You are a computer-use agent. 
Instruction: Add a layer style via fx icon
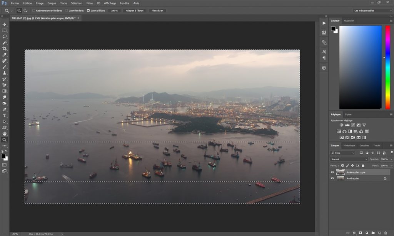pos(354,233)
